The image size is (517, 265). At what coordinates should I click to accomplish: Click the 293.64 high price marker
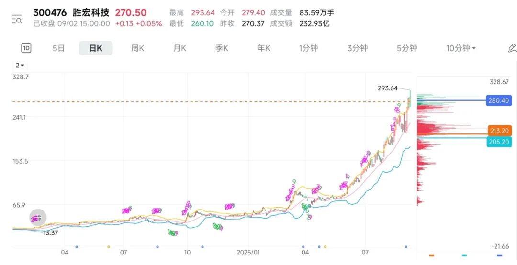[387, 88]
